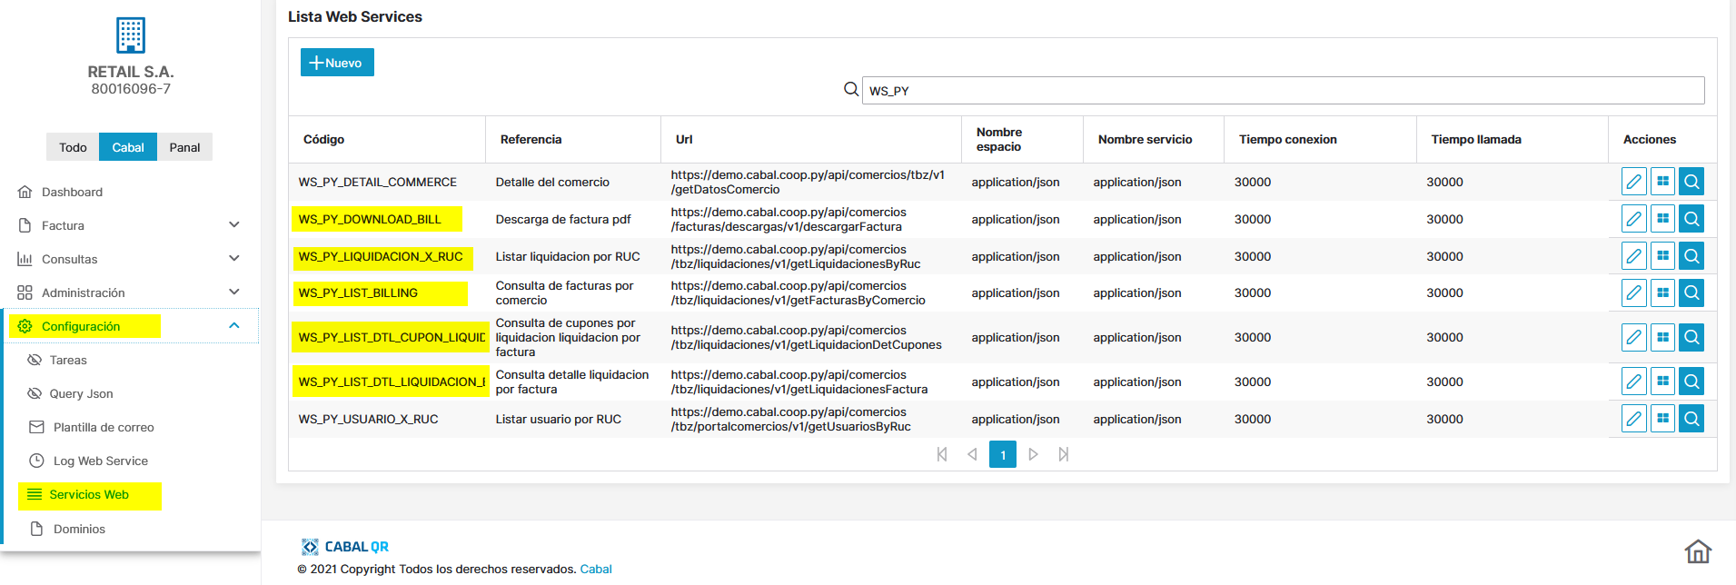
Task: Click the search field containing WS_PY
Action: coord(1282,91)
